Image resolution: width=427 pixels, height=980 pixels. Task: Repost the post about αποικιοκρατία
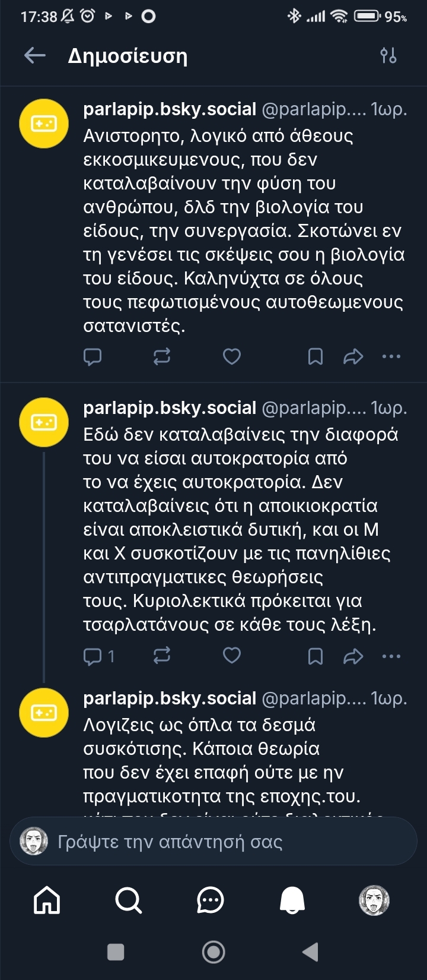coord(162,656)
